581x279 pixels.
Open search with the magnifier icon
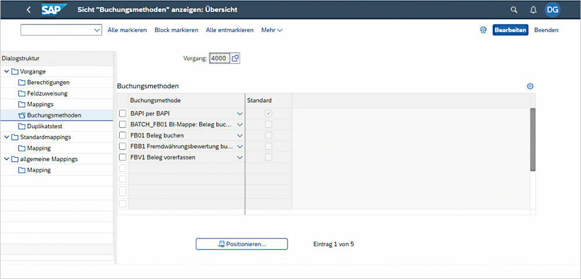[x=514, y=10]
